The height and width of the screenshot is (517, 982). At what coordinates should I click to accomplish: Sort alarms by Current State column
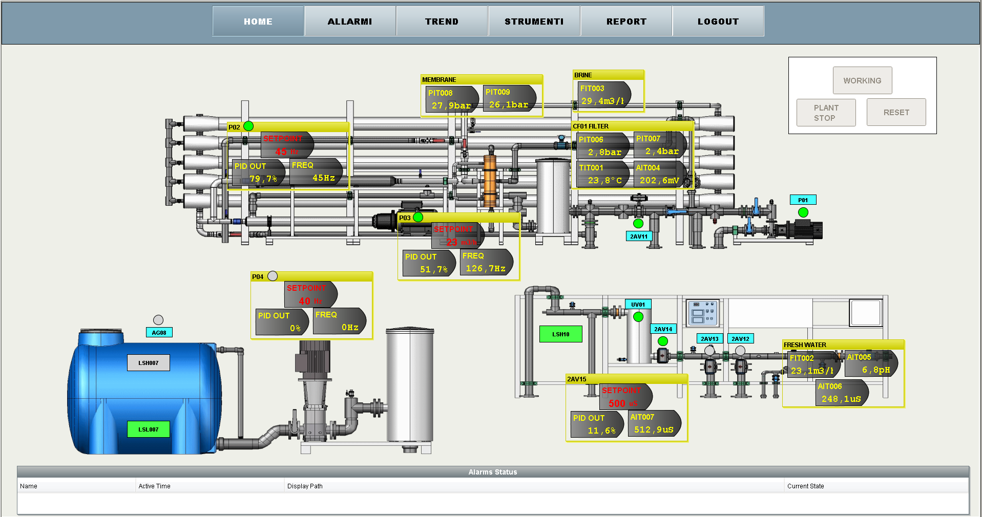876,486
